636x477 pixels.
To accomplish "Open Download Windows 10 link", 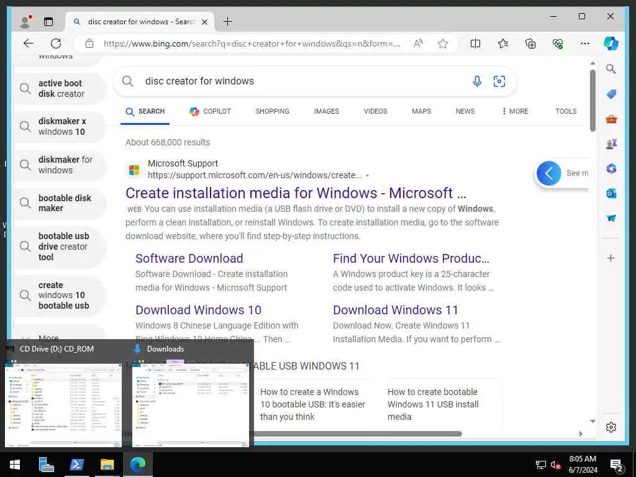I will (198, 310).
